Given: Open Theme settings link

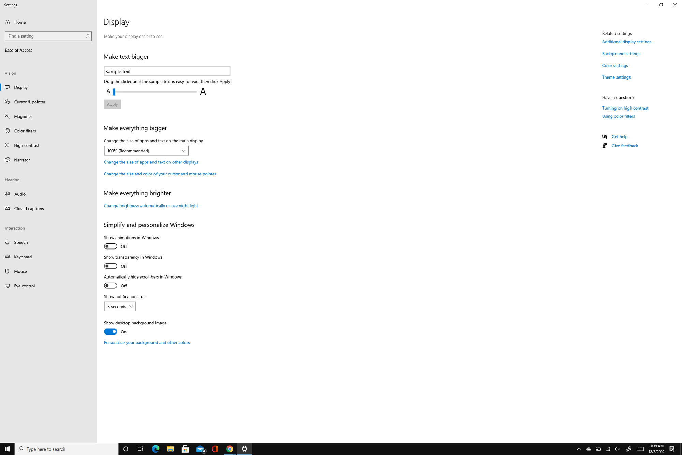Looking at the screenshot, I should [x=616, y=77].
